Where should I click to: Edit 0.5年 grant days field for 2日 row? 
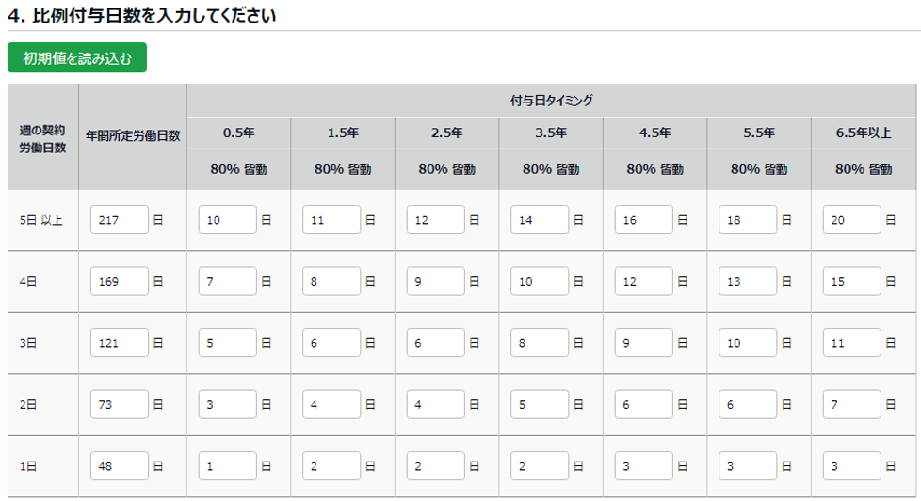tap(227, 404)
